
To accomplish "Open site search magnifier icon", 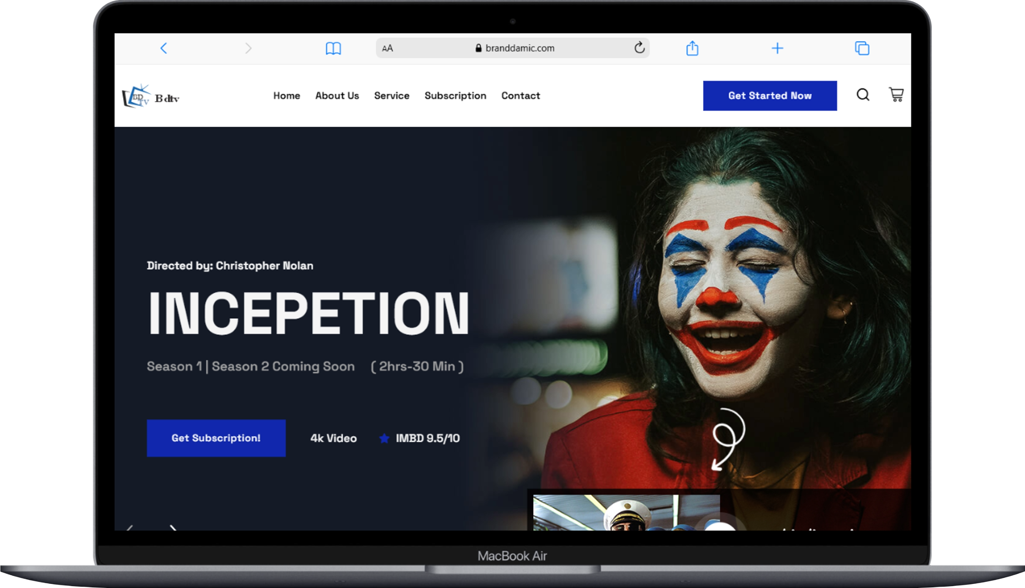I will pyautogui.click(x=863, y=95).
